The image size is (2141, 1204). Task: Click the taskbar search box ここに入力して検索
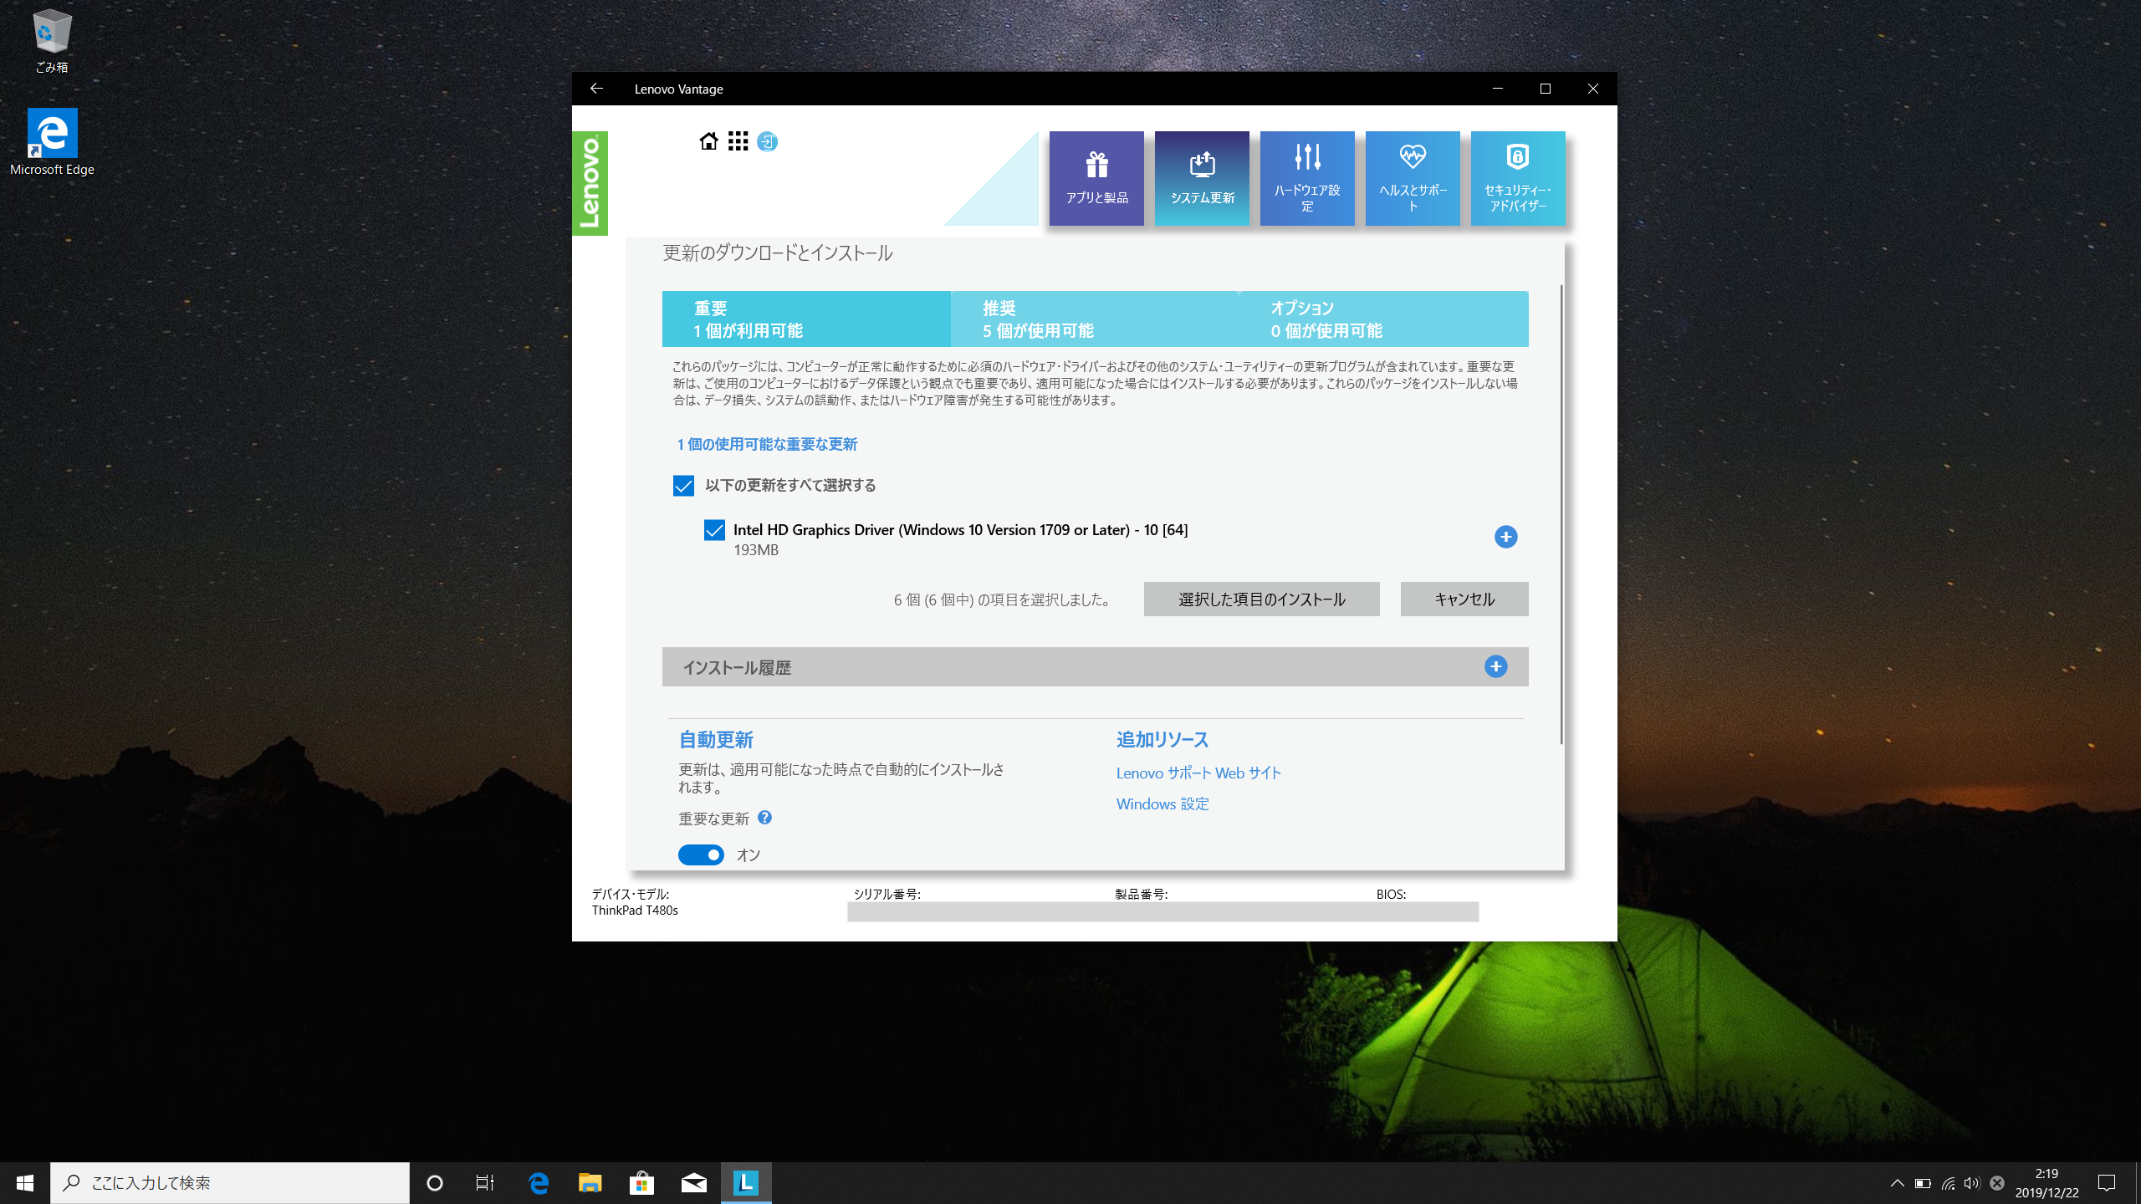coord(230,1183)
